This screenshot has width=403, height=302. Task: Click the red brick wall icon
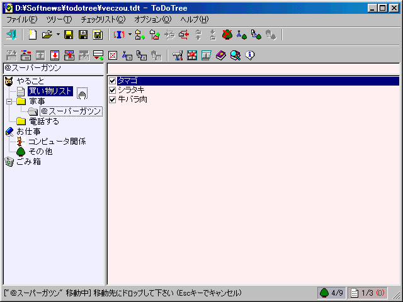[x=192, y=55]
